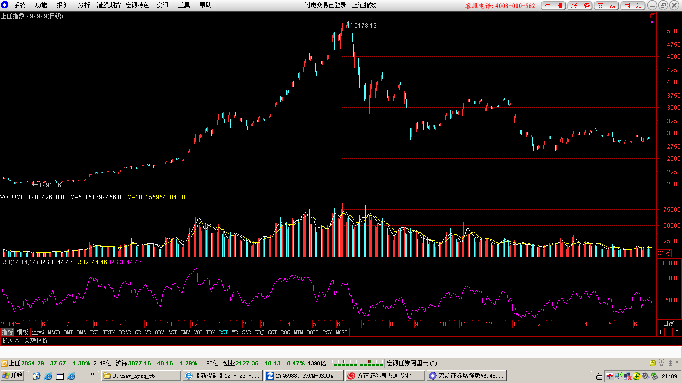Image resolution: width=682 pixels, height=383 pixels.
Task: Click the double up-arrow status icon
Action: 670,363
